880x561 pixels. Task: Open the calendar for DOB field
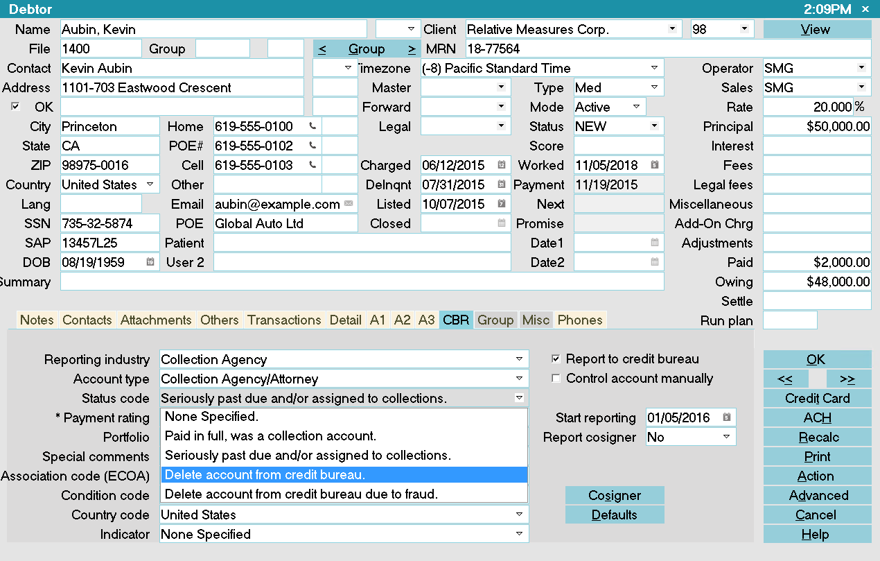150,262
